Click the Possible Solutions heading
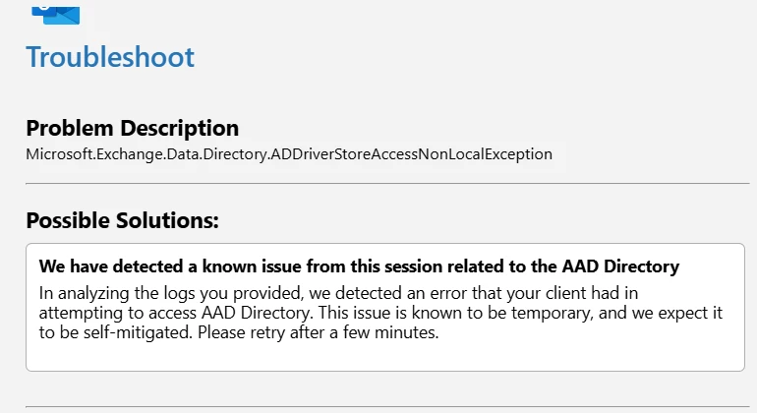The width and height of the screenshot is (757, 413). point(122,220)
